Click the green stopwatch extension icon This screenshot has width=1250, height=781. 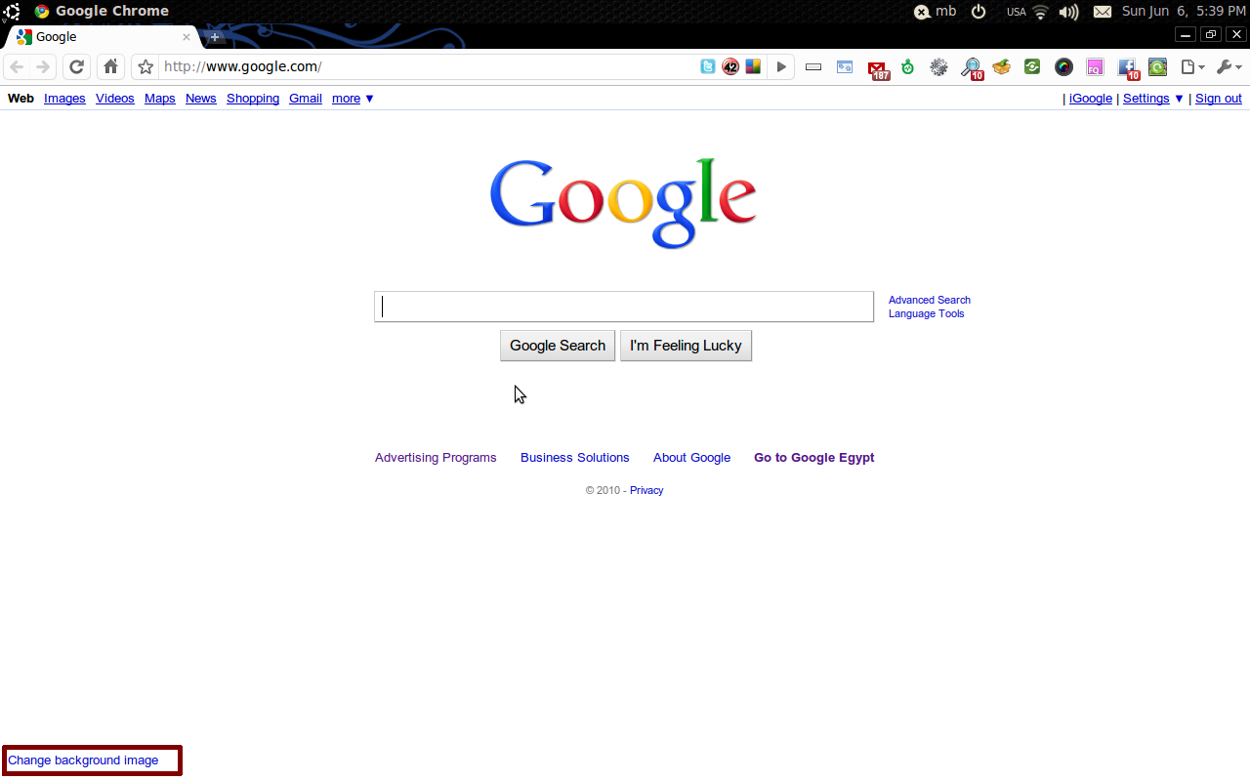coord(908,67)
